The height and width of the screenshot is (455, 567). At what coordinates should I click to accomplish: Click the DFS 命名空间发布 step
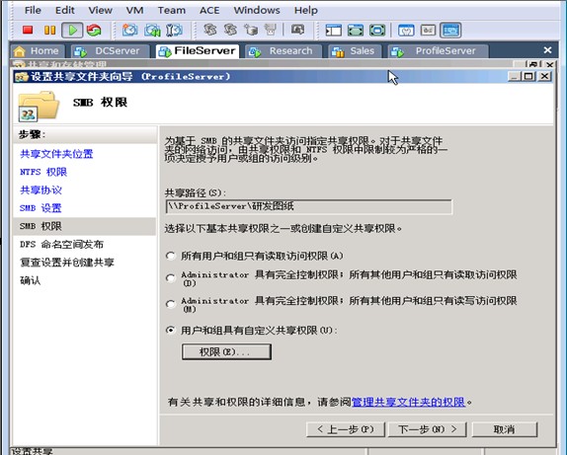pyautogui.click(x=61, y=245)
